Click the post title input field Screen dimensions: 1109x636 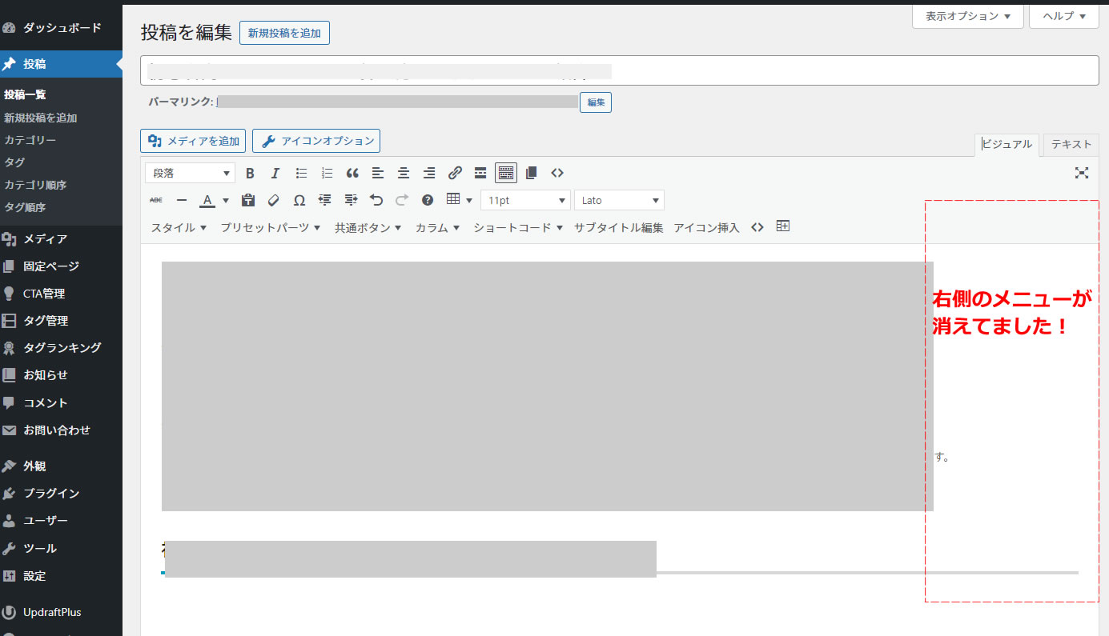[619, 70]
